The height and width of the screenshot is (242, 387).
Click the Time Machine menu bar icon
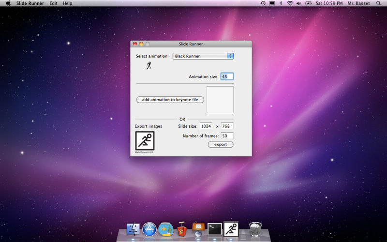click(263, 3)
